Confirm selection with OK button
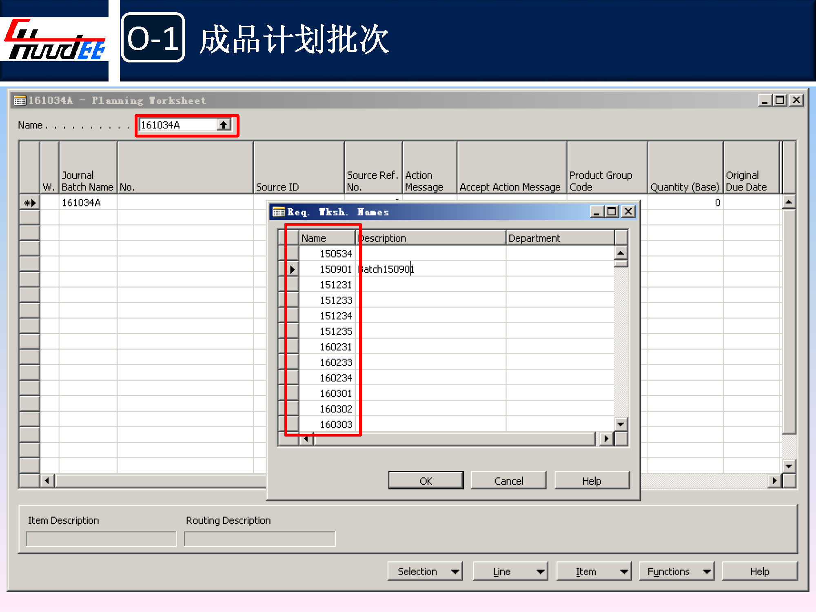Image resolution: width=816 pixels, height=612 pixels. pos(426,481)
